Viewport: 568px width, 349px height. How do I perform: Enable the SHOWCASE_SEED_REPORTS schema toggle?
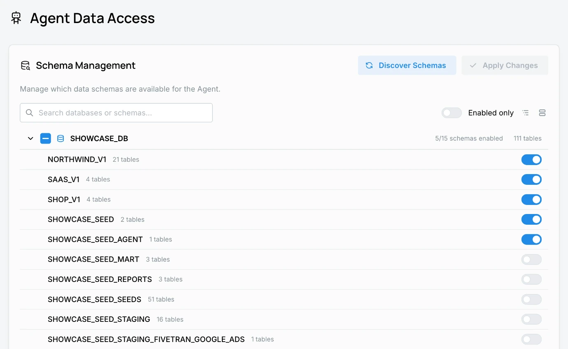tap(531, 279)
